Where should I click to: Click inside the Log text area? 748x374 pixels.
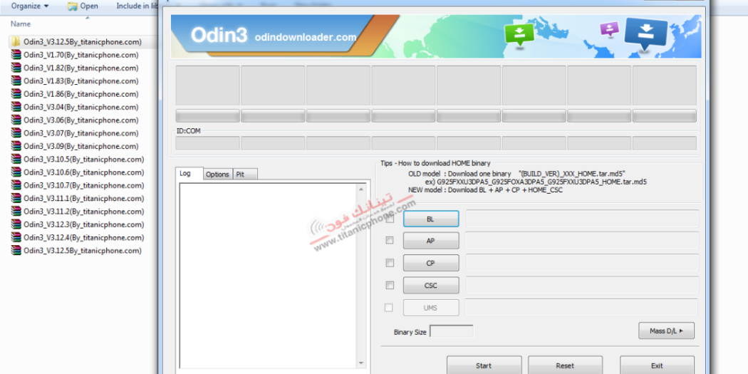click(x=268, y=276)
